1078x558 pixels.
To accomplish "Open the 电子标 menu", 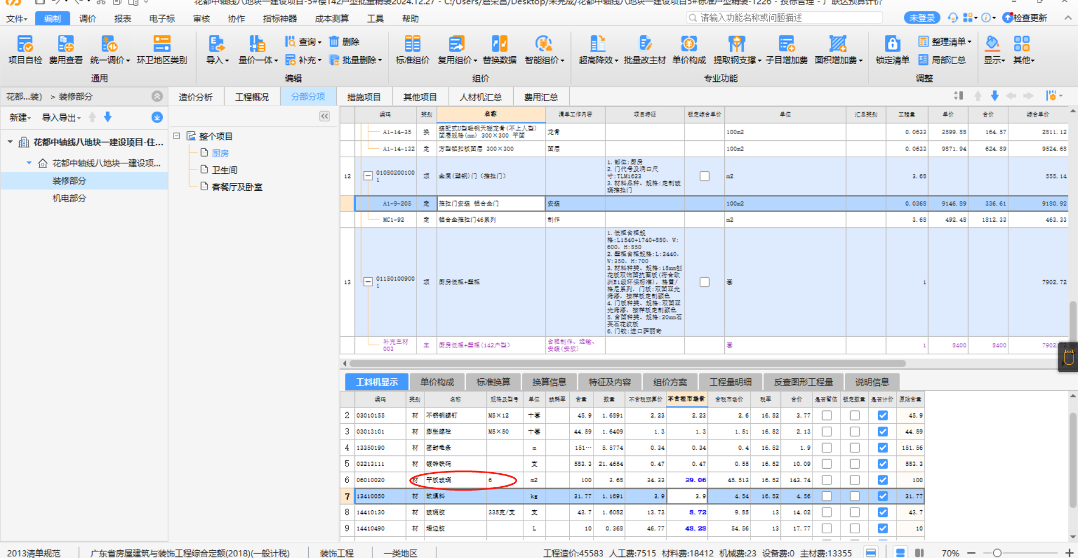I will pos(162,19).
